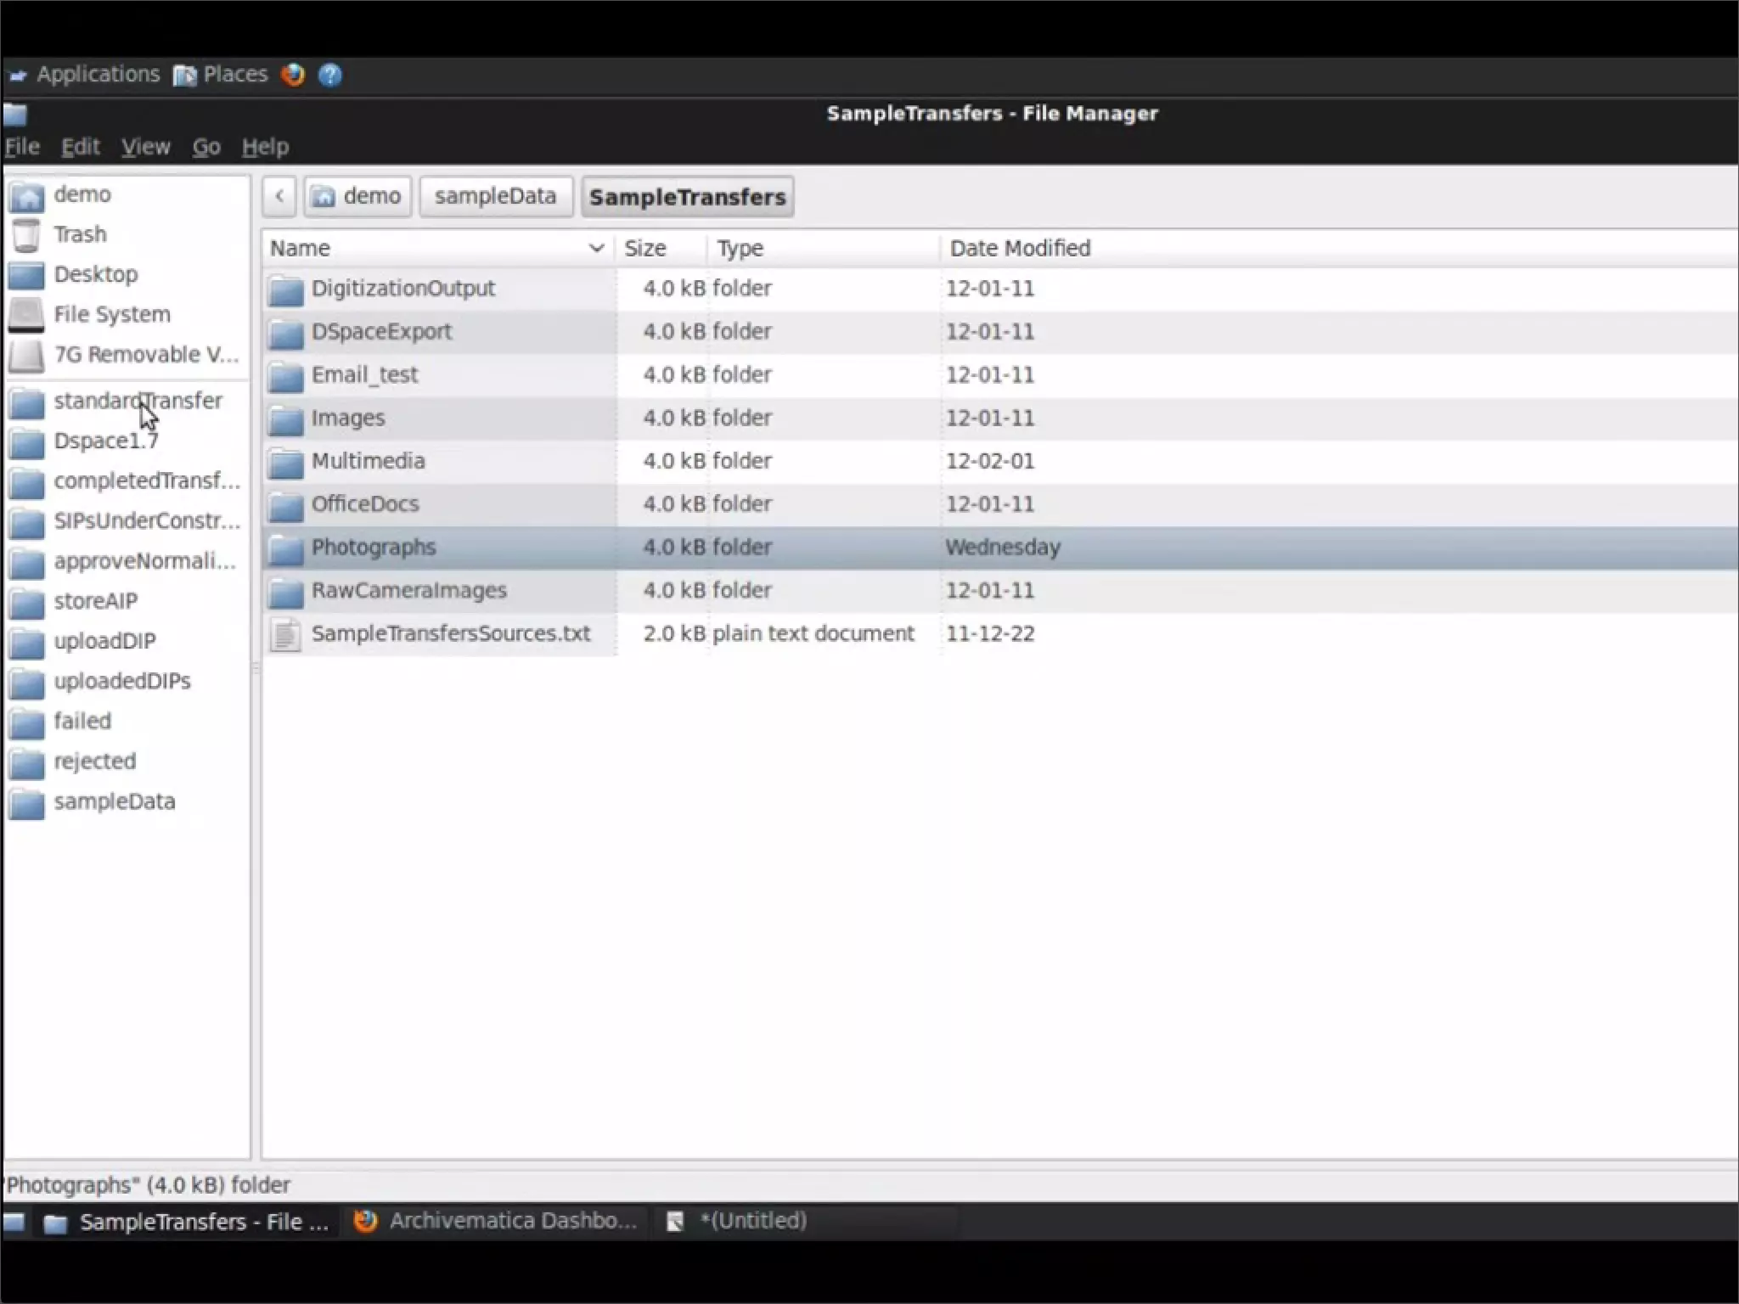This screenshot has height=1304, width=1739.
Task: Click the path bar back arrow
Action: click(279, 196)
